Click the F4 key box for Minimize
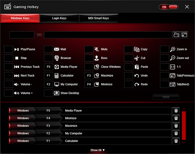This screenshot has height=154, width=195. (89, 84)
